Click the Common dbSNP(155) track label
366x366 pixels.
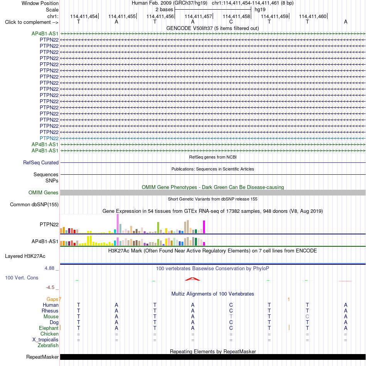[34, 204]
